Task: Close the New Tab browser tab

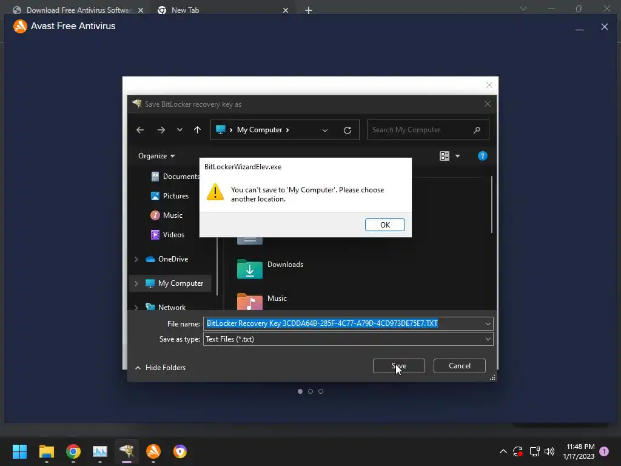Action: pyautogui.click(x=286, y=10)
